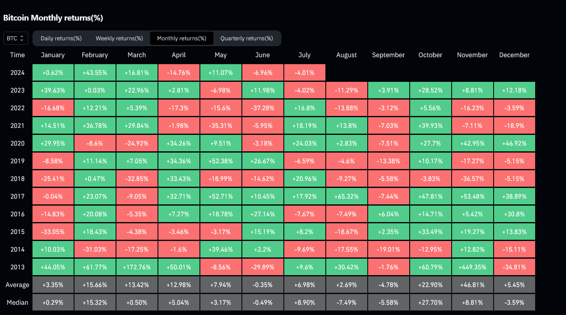Click the 2023 row label
Screen dimensions: 566x315
point(17,90)
